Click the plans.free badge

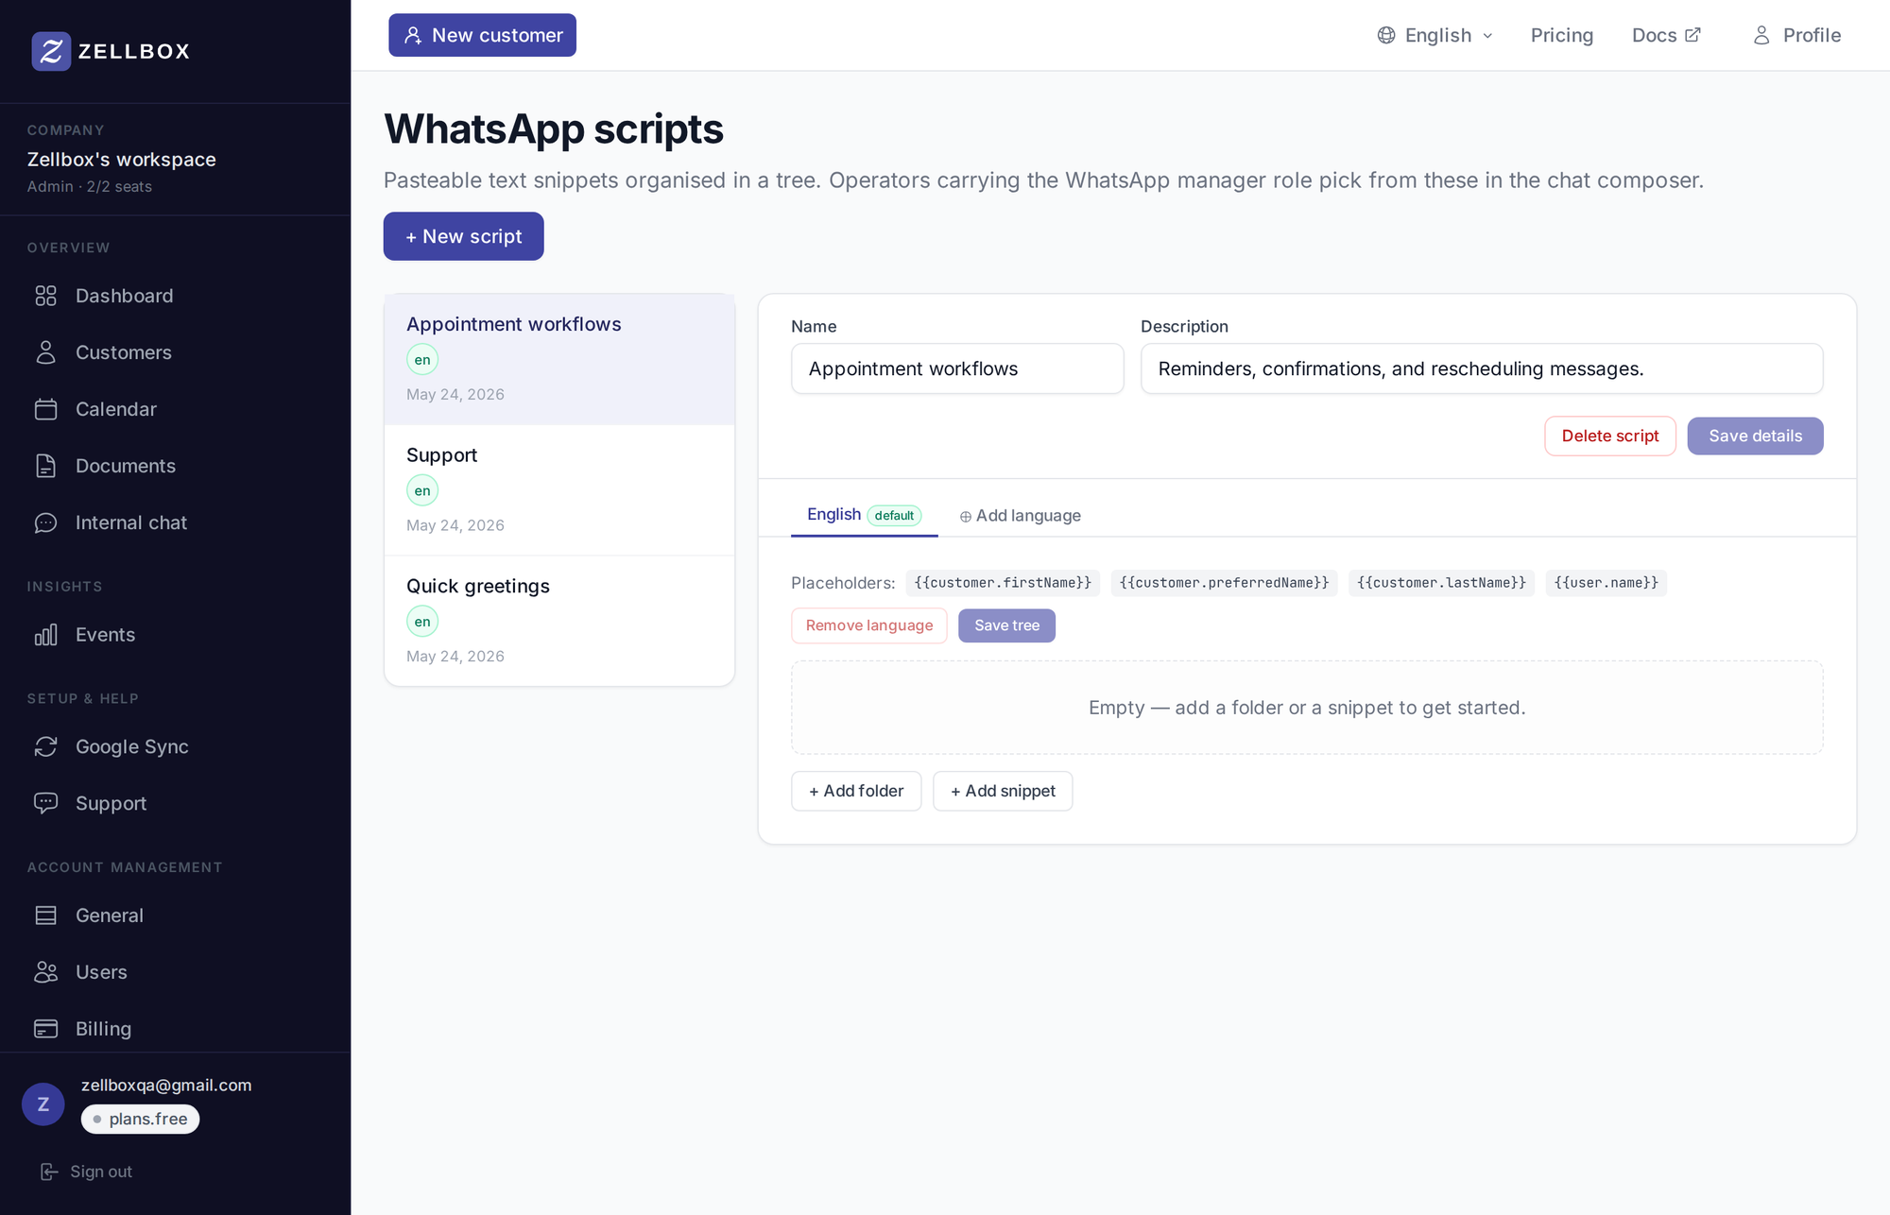click(x=140, y=1119)
